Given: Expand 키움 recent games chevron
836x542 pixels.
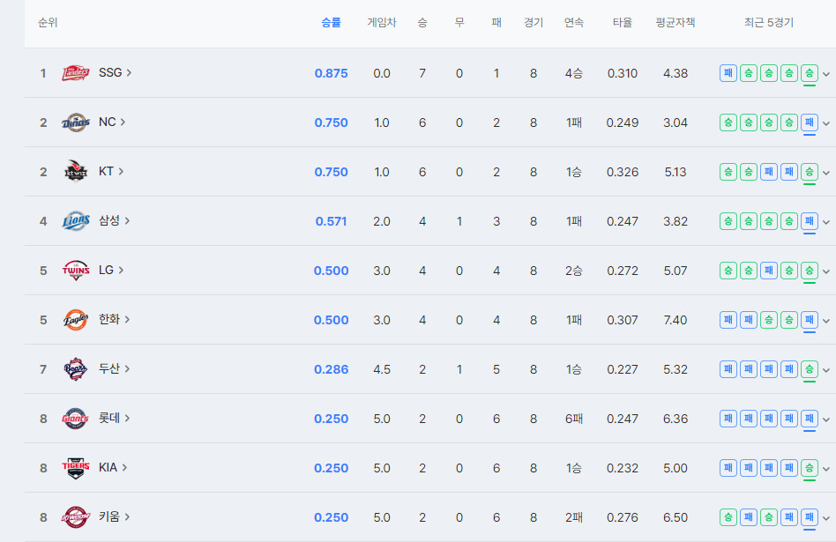Looking at the screenshot, I should 826,518.
